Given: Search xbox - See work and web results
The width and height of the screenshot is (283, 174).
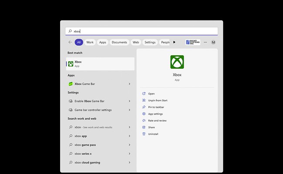Looking at the screenshot, I should click(100, 127).
